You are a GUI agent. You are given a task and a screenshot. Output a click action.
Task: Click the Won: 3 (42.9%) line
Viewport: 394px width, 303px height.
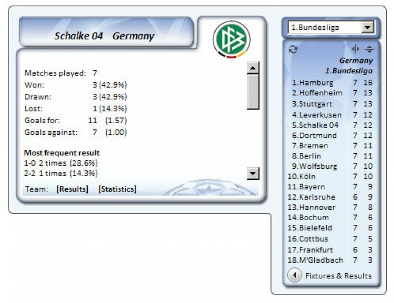(76, 85)
